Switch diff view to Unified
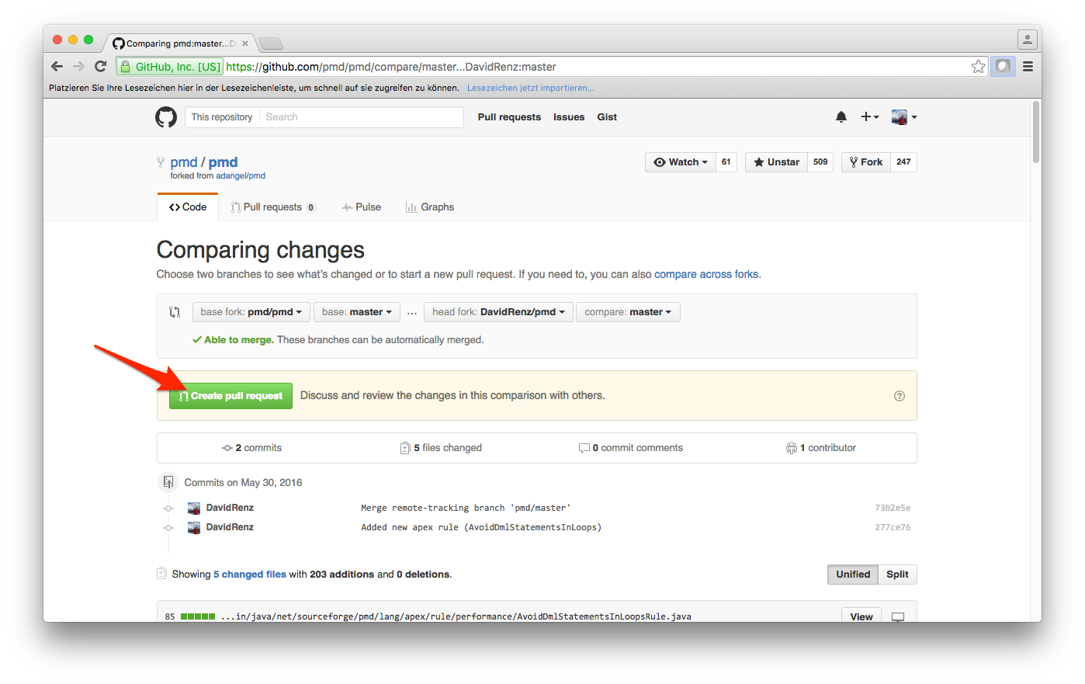 [x=853, y=575]
